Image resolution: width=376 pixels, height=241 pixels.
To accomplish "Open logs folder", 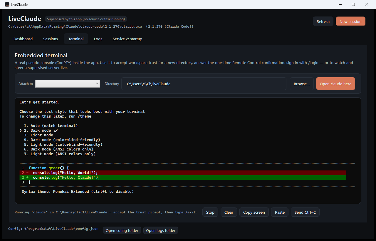I will point(161,230).
